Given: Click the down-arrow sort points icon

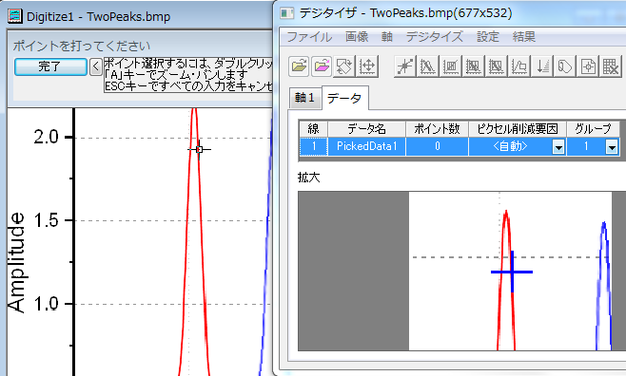Looking at the screenshot, I should [542, 66].
